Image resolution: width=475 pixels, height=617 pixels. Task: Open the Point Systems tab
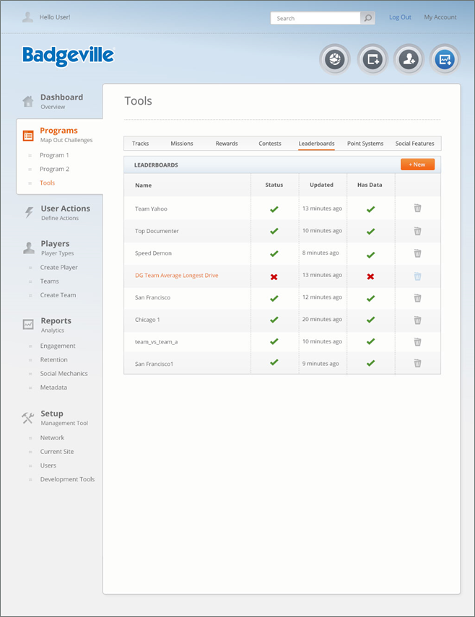pos(365,144)
